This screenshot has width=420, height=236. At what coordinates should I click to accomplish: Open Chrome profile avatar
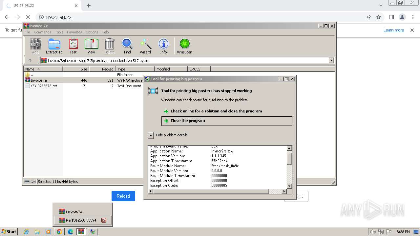point(402,17)
